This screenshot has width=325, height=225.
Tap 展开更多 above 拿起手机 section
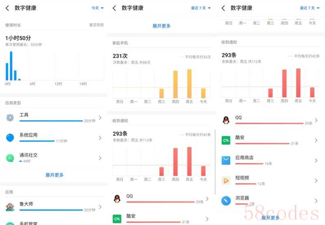click(161, 26)
